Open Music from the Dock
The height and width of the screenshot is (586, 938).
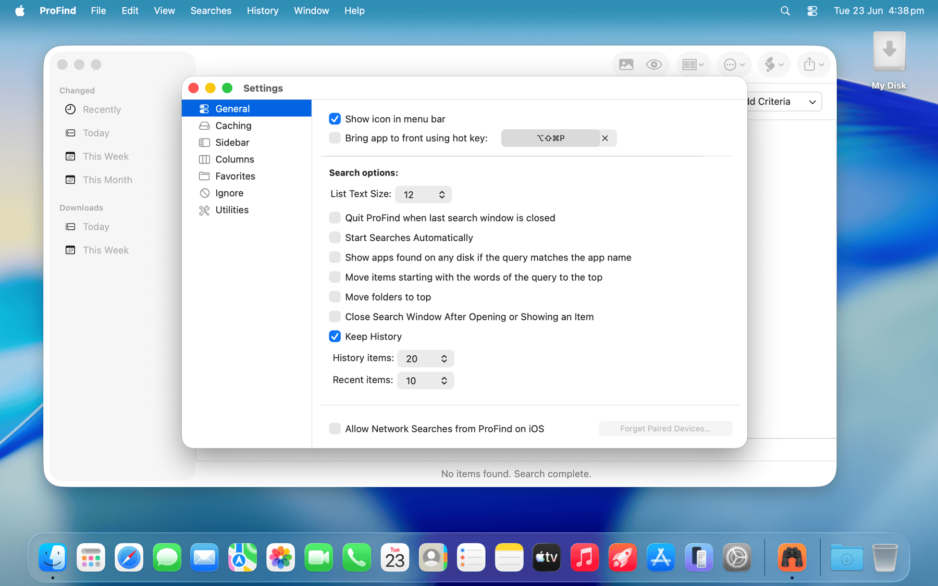(585, 557)
